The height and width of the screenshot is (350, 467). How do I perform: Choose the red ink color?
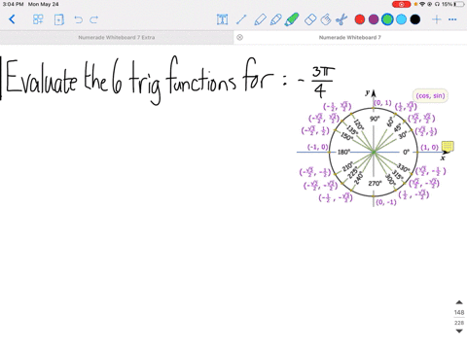[x=360, y=19]
